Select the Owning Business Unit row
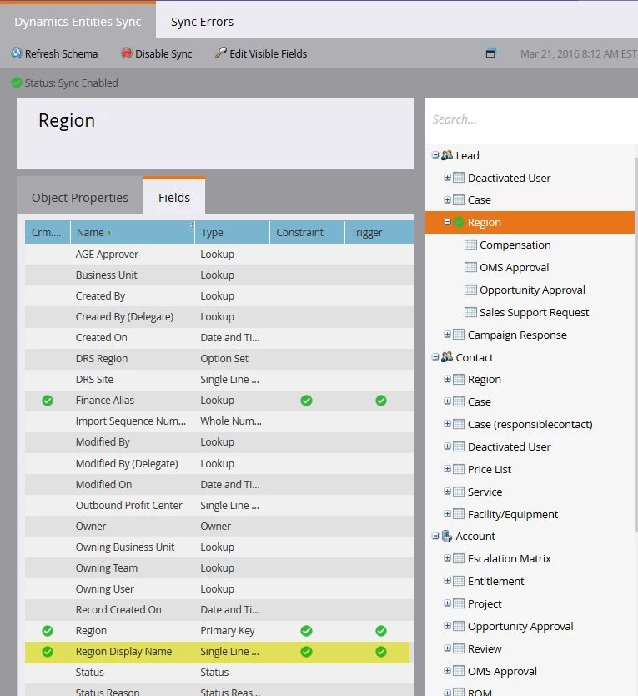Viewport: 638px width, 696px height. [x=219, y=547]
